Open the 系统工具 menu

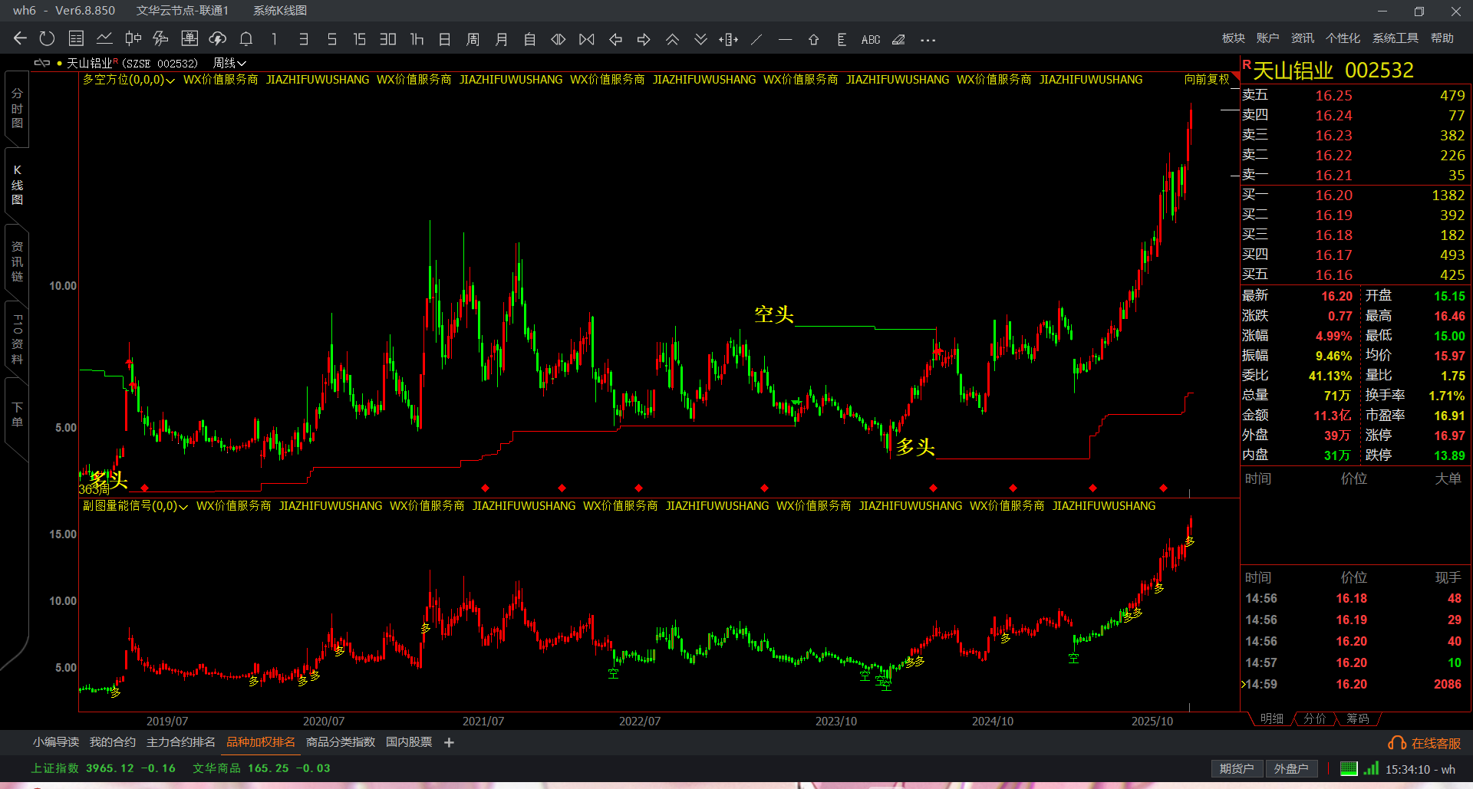pyautogui.click(x=1395, y=38)
